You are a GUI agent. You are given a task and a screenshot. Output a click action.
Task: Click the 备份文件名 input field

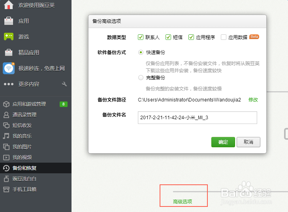coord(198,118)
